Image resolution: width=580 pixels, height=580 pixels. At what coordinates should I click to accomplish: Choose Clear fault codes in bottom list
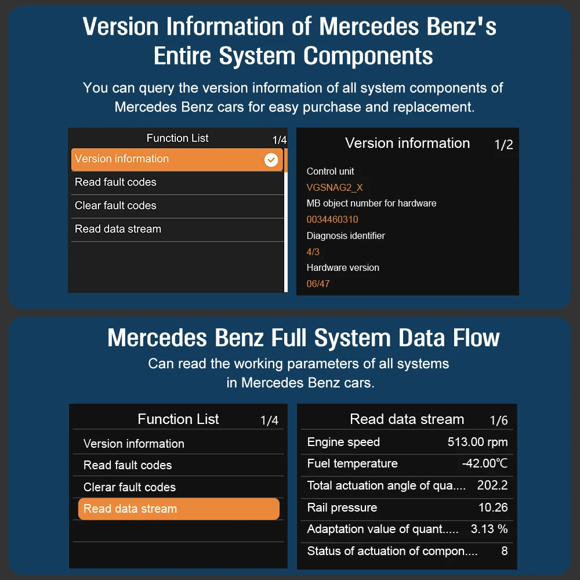[129, 487]
